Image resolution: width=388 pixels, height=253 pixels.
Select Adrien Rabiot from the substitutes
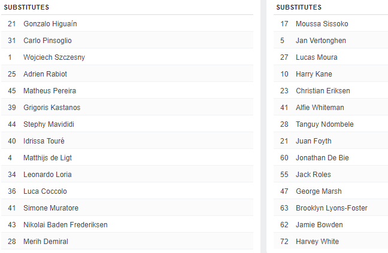[45, 74]
